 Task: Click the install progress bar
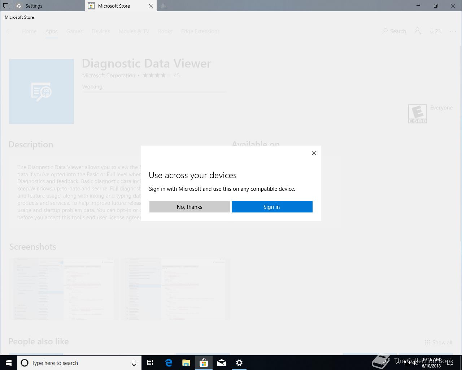point(154,92)
